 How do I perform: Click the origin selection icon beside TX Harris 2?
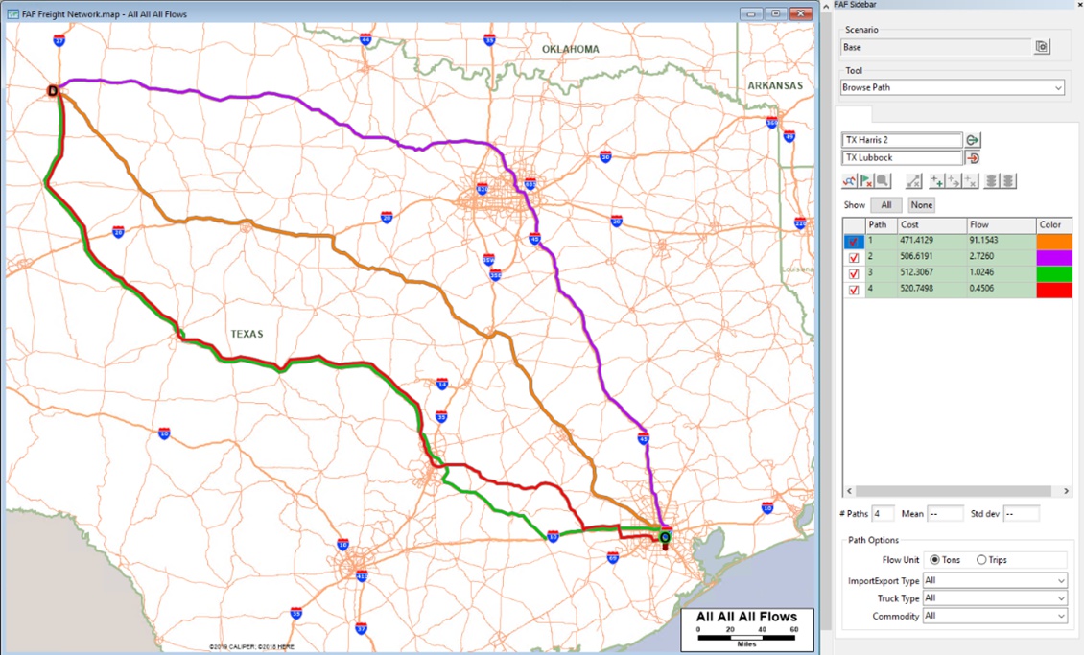[x=971, y=139]
